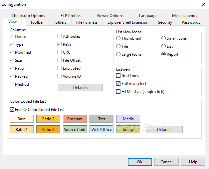Toggle Enable Color Coded File List
The height and width of the screenshot is (169, 209).
click(x=12, y=110)
